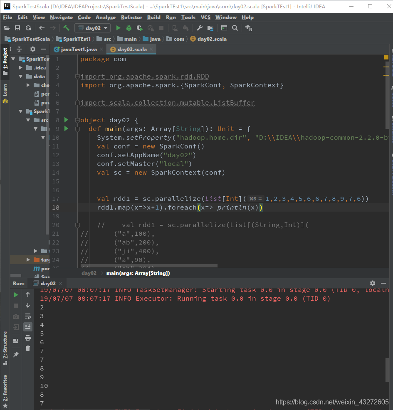Viewport: 393px width, 410px height.
Task: Open Settings via the wrench icon
Action: click(x=200, y=28)
